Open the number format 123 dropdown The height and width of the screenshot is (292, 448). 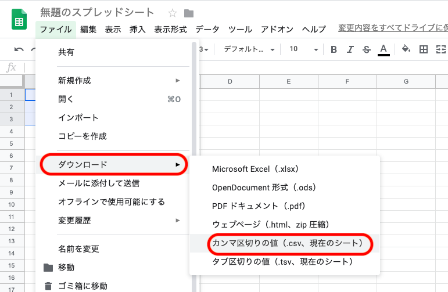[204, 49]
